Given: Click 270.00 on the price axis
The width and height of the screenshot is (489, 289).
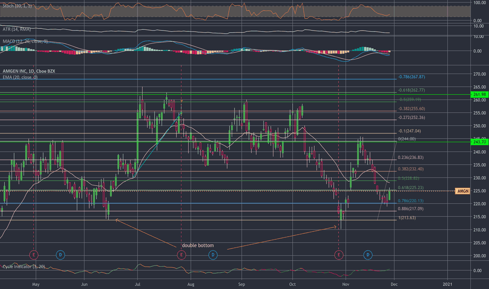Looking at the screenshot, I should coord(480,74).
